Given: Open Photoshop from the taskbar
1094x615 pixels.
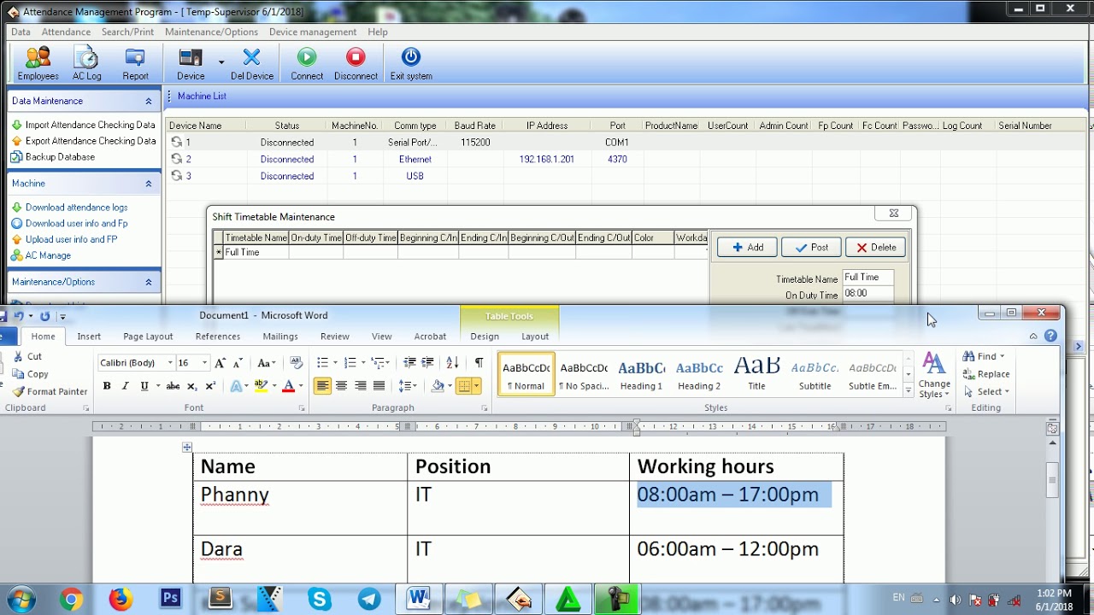Looking at the screenshot, I should 170,599.
